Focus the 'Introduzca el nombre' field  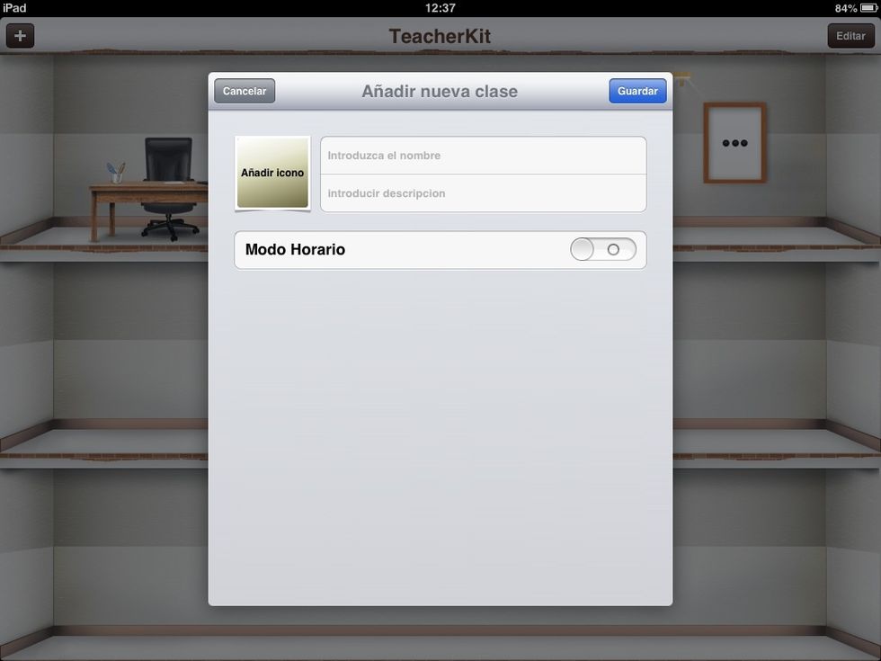(x=484, y=156)
